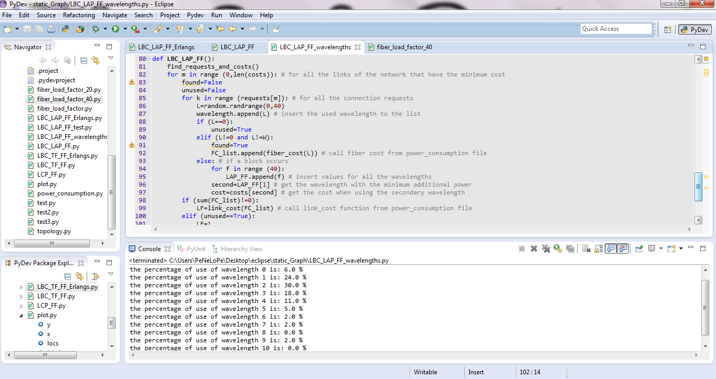Image resolution: width=716 pixels, height=379 pixels.
Task: Go to Previous Annotation icon
Action: [x=200, y=29]
